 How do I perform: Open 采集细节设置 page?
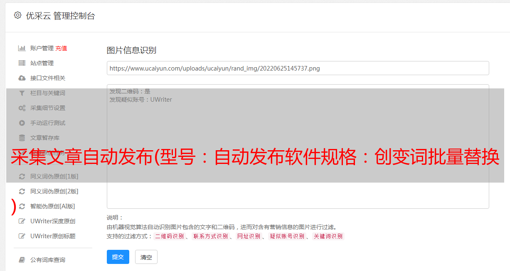[48, 108]
